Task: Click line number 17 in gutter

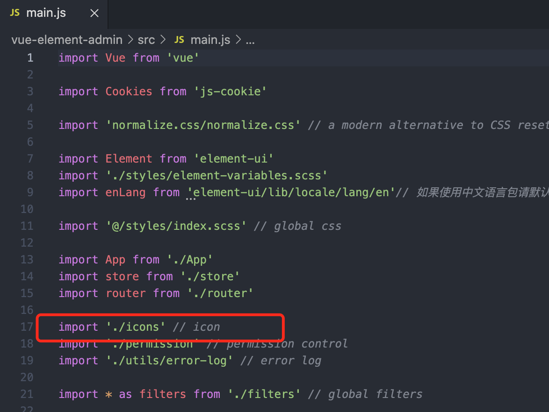Action: coord(27,327)
